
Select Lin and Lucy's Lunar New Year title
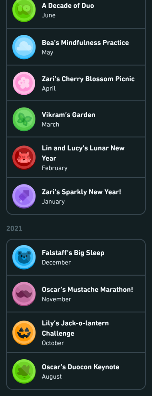(x=83, y=153)
